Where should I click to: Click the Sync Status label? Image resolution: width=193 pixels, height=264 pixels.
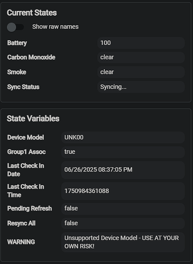23,87
